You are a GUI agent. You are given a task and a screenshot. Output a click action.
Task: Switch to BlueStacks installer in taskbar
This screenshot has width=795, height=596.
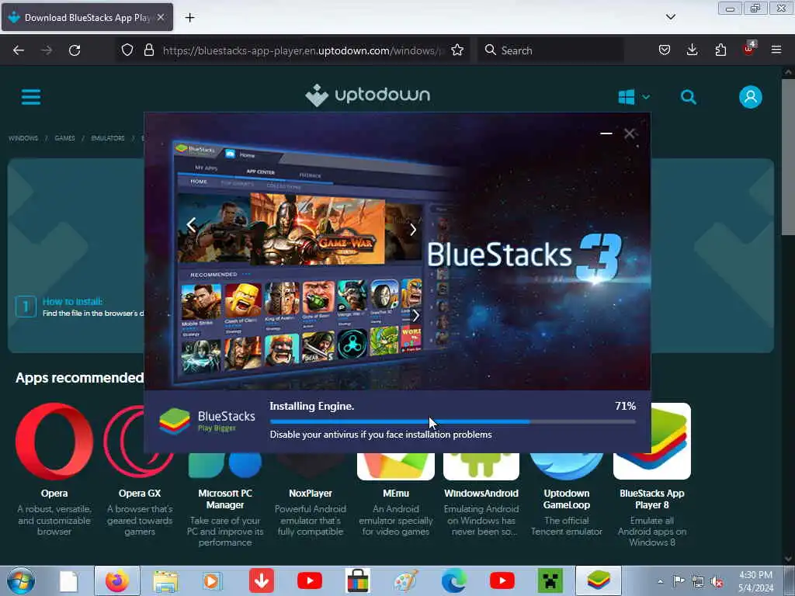click(x=599, y=580)
